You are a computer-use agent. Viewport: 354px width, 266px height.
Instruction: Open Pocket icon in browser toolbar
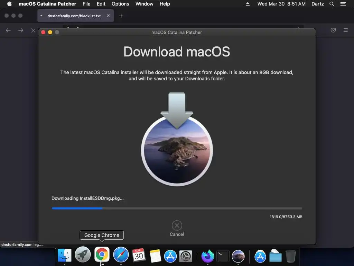[x=333, y=30]
